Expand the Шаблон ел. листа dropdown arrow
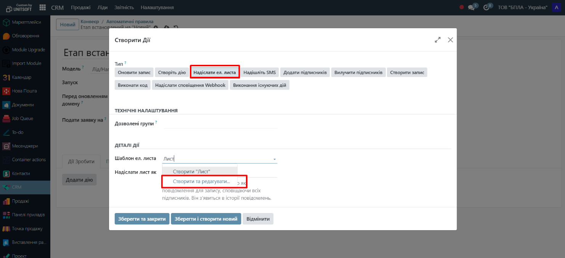This screenshot has height=258, width=565. 274,159
